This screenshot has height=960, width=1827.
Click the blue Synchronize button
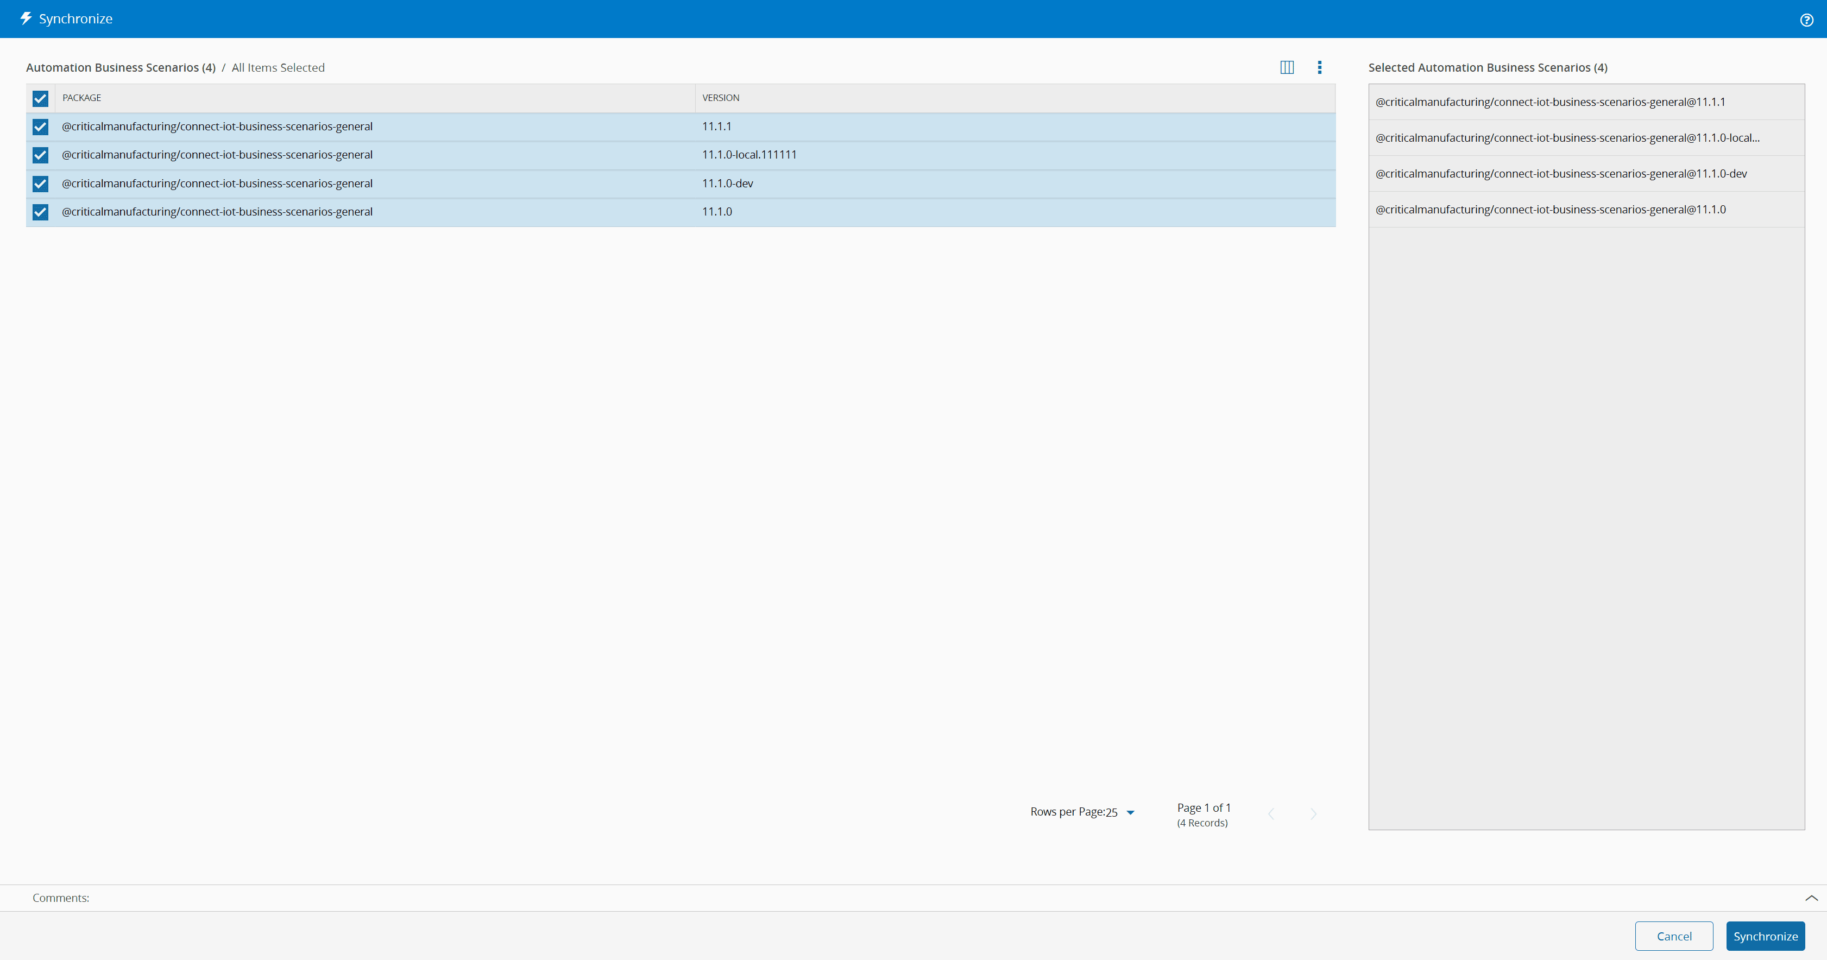tap(1765, 936)
